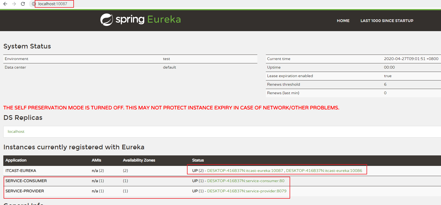Image resolution: width=441 pixels, height=205 pixels.
Task: Click the Renews threshold label
Action: pos(284,85)
